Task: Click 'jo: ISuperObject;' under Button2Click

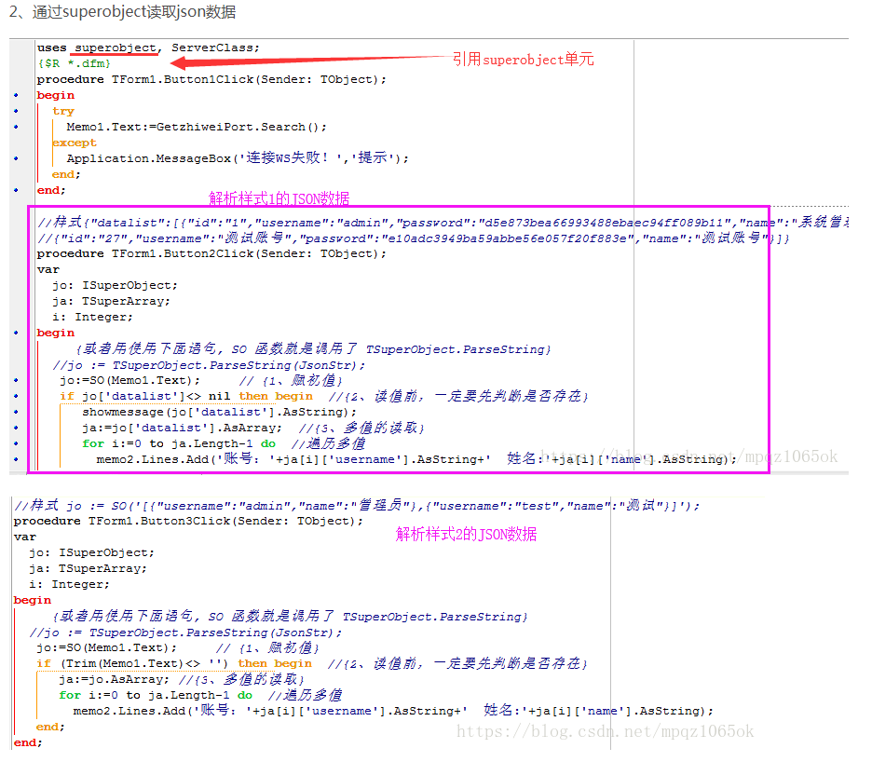Action: (x=116, y=285)
